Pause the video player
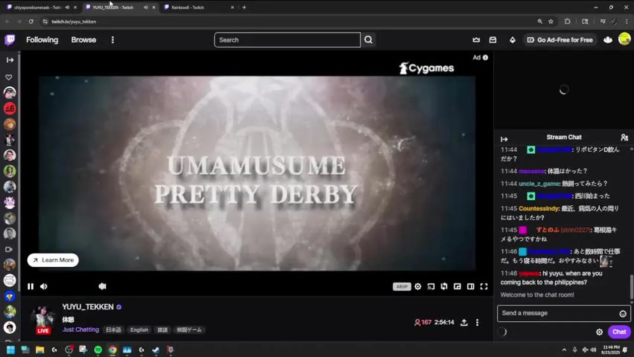Screen dimensions: 634x357 [30, 286]
